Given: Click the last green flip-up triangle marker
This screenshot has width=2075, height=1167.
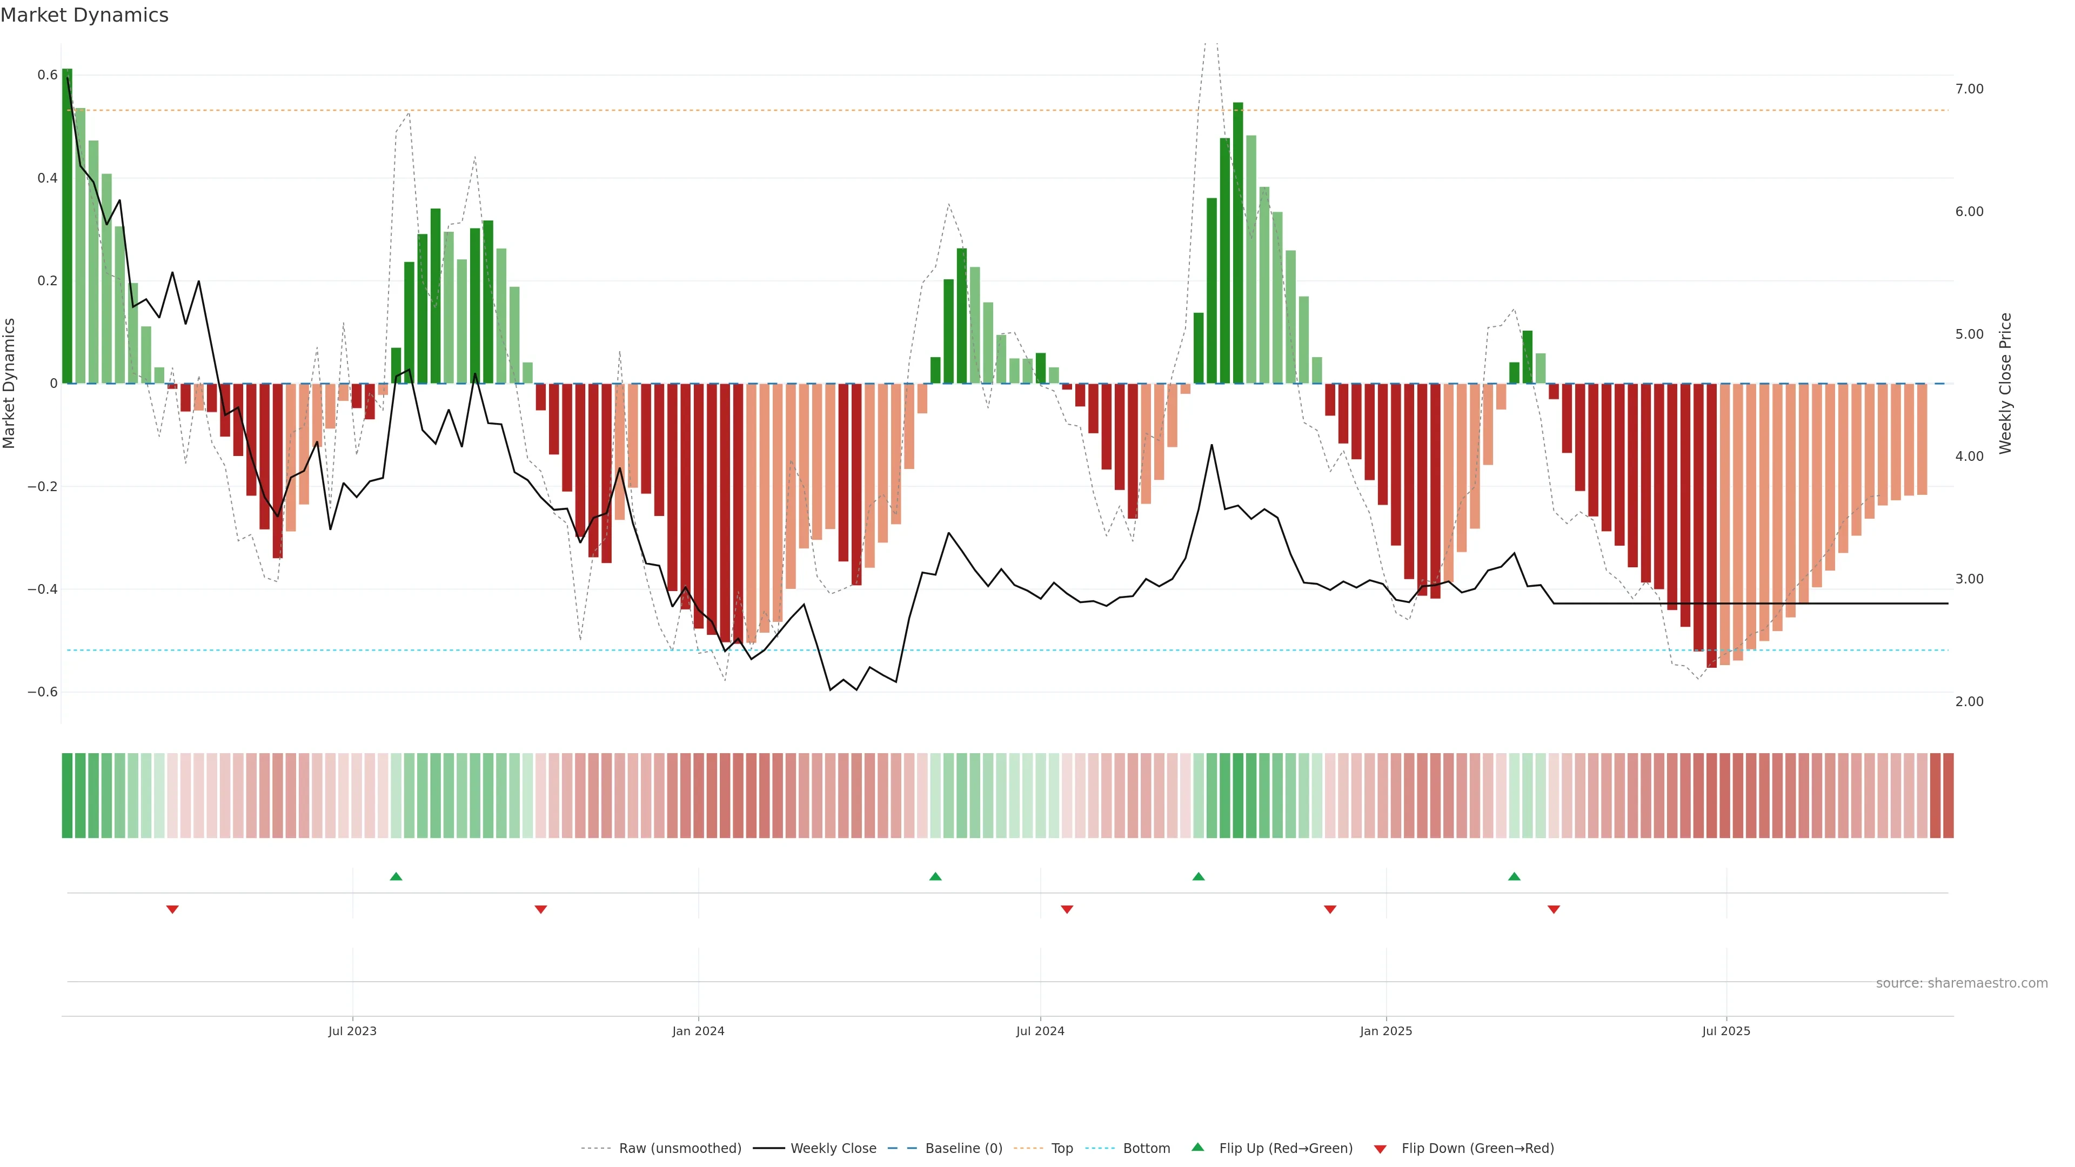Looking at the screenshot, I should (x=1514, y=876).
